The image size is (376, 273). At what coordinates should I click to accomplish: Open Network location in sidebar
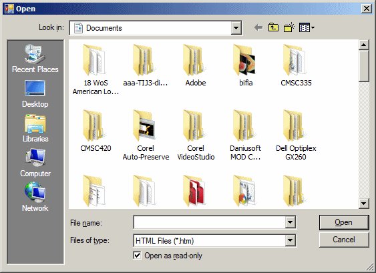coord(35,197)
